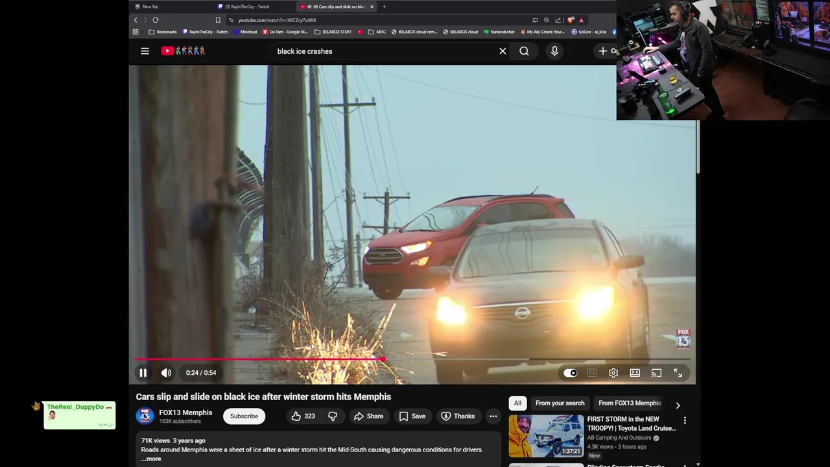Open the 'FIRST STORM in the NEW TROOPY' thumbnail
This screenshot has width=830, height=467.
click(x=546, y=436)
